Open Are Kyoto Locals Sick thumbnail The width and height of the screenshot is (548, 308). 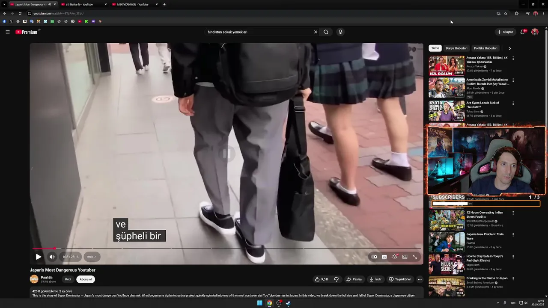coord(447,111)
